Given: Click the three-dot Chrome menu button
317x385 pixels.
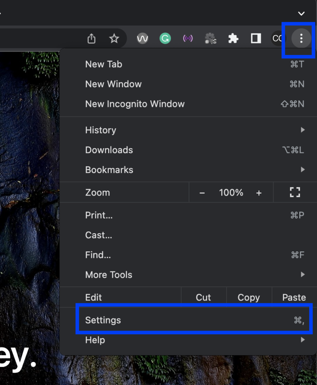Looking at the screenshot, I should pyautogui.click(x=301, y=38).
